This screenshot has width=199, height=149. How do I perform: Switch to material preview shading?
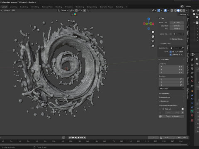tap(181, 10)
